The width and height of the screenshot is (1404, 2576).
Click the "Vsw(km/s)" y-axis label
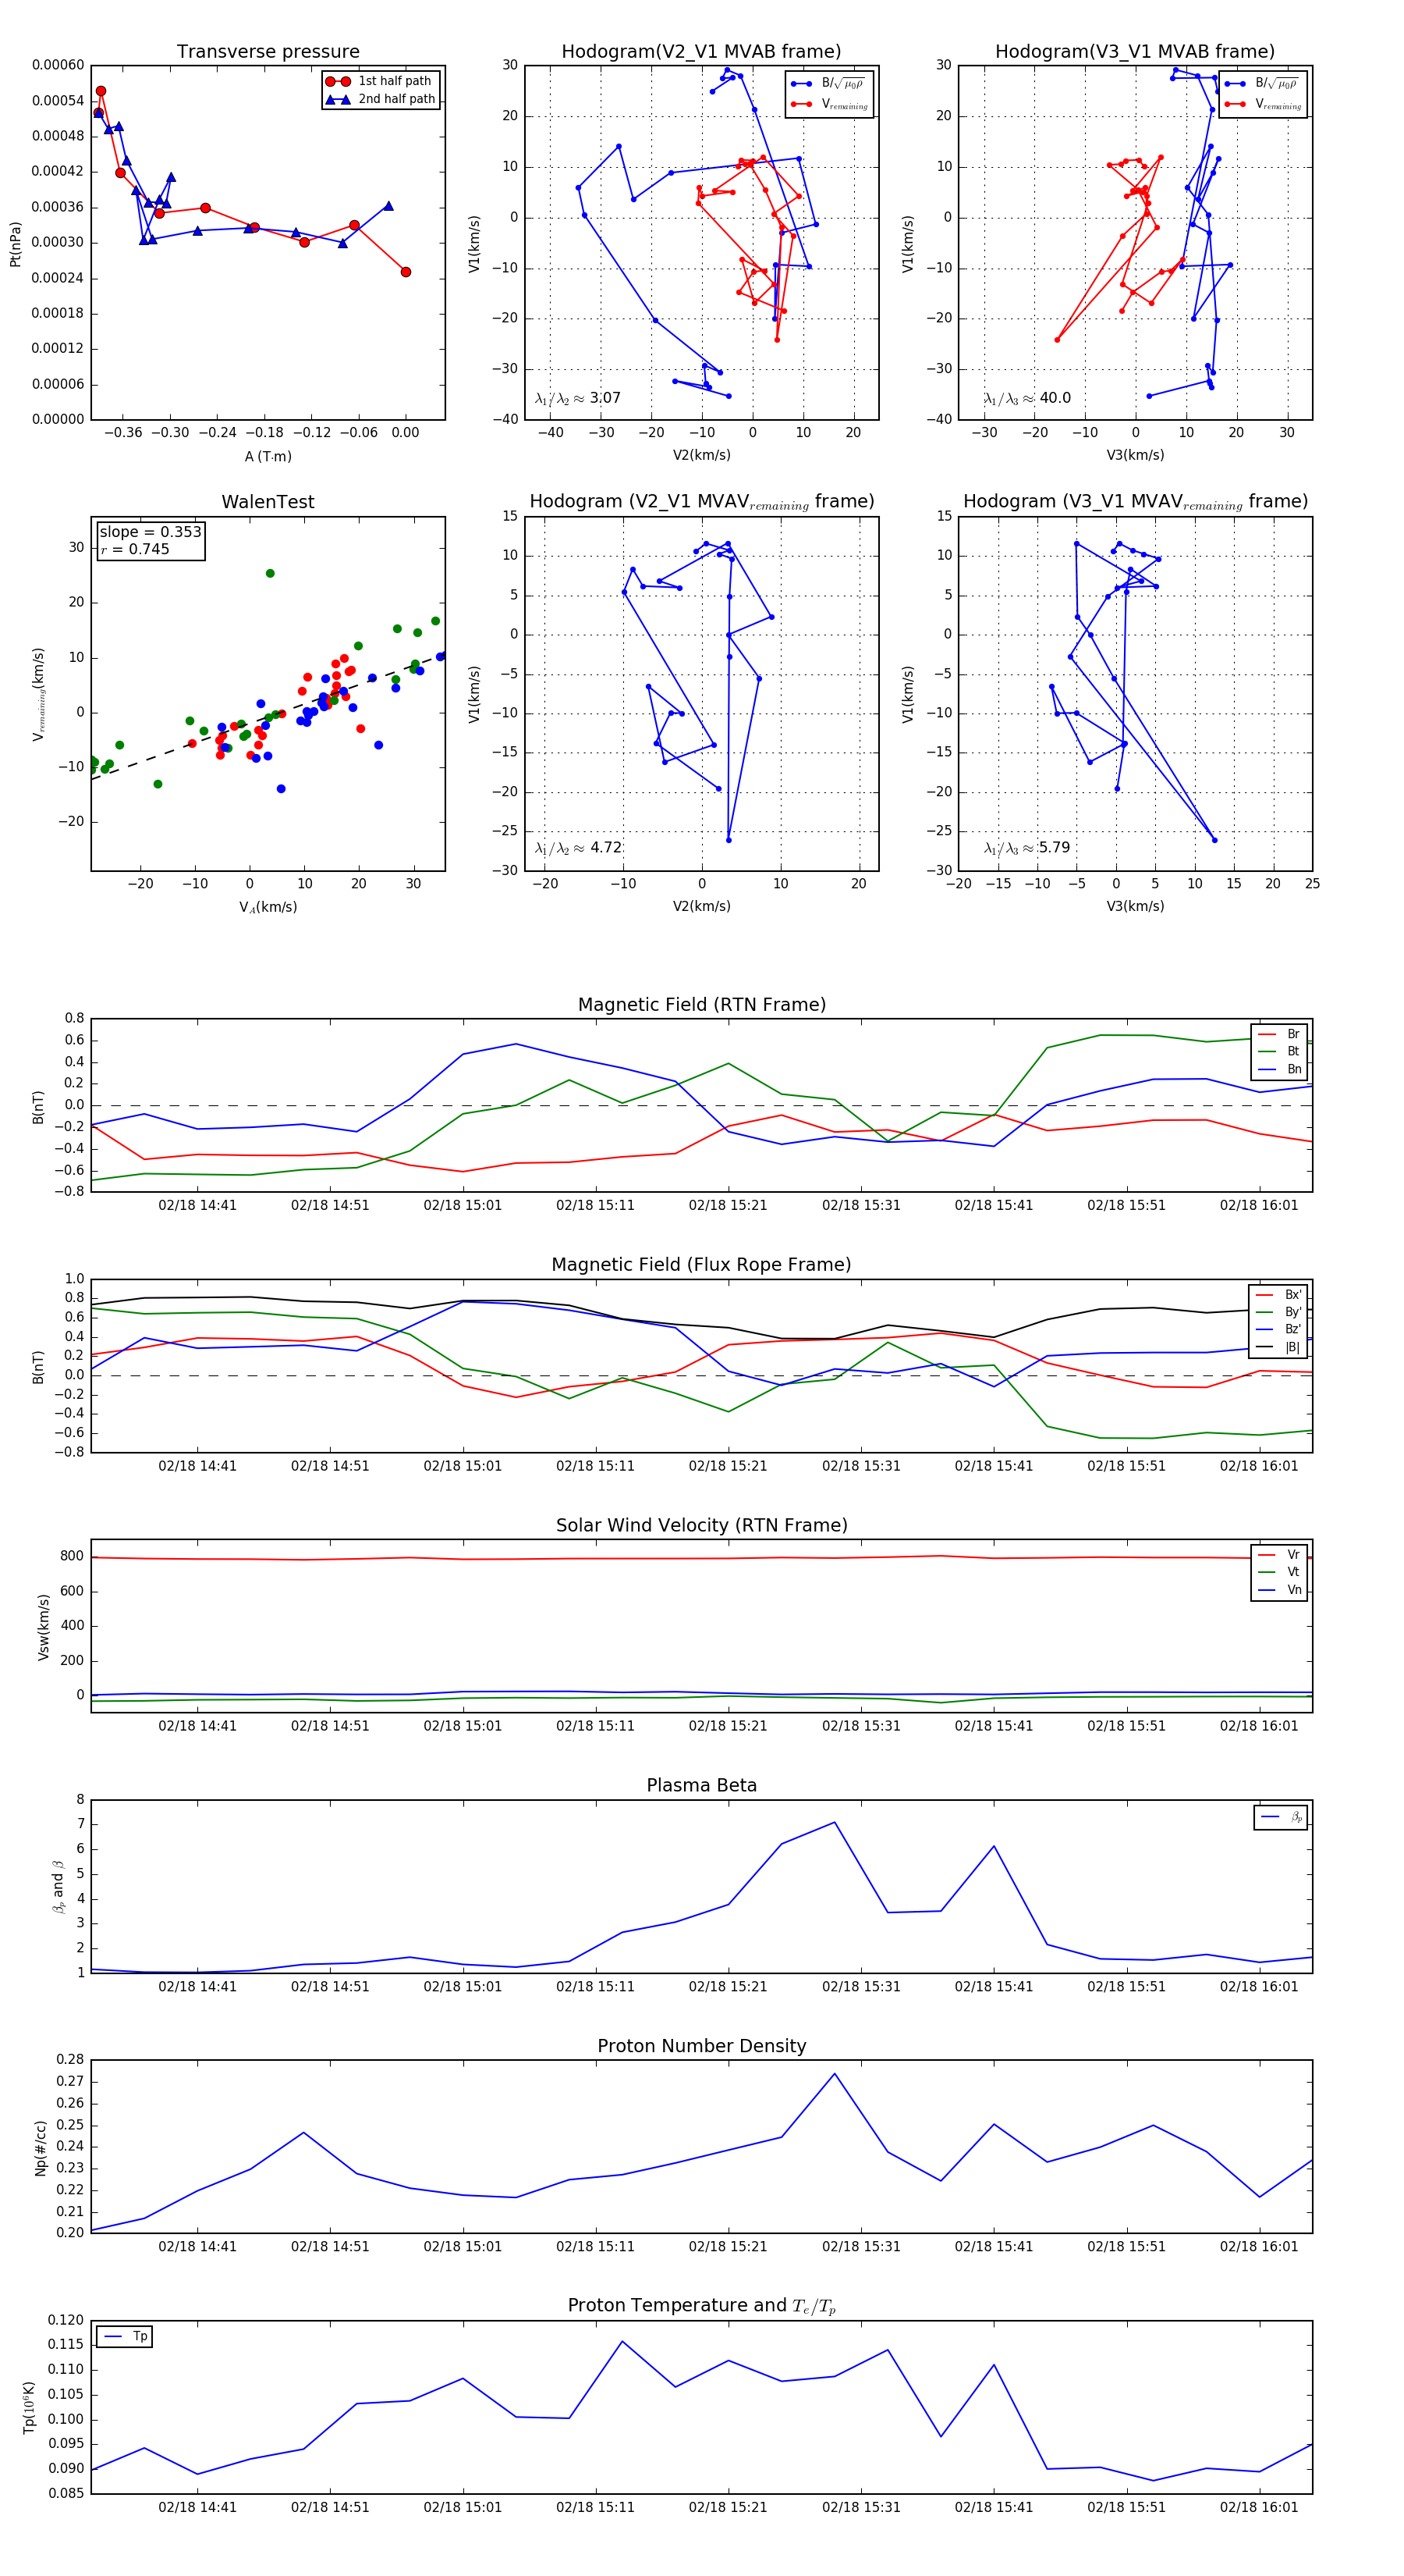point(43,1628)
